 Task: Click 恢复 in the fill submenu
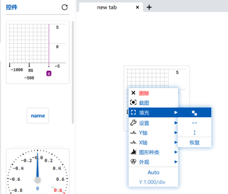194,142
